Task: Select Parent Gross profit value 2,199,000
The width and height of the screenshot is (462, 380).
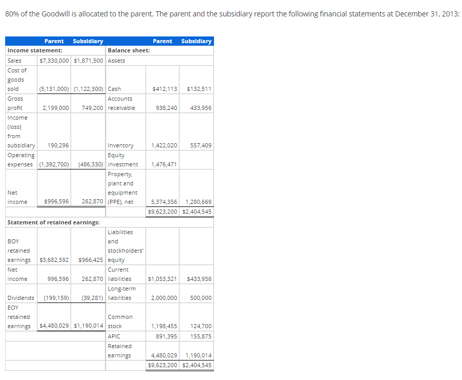Action: (x=57, y=108)
